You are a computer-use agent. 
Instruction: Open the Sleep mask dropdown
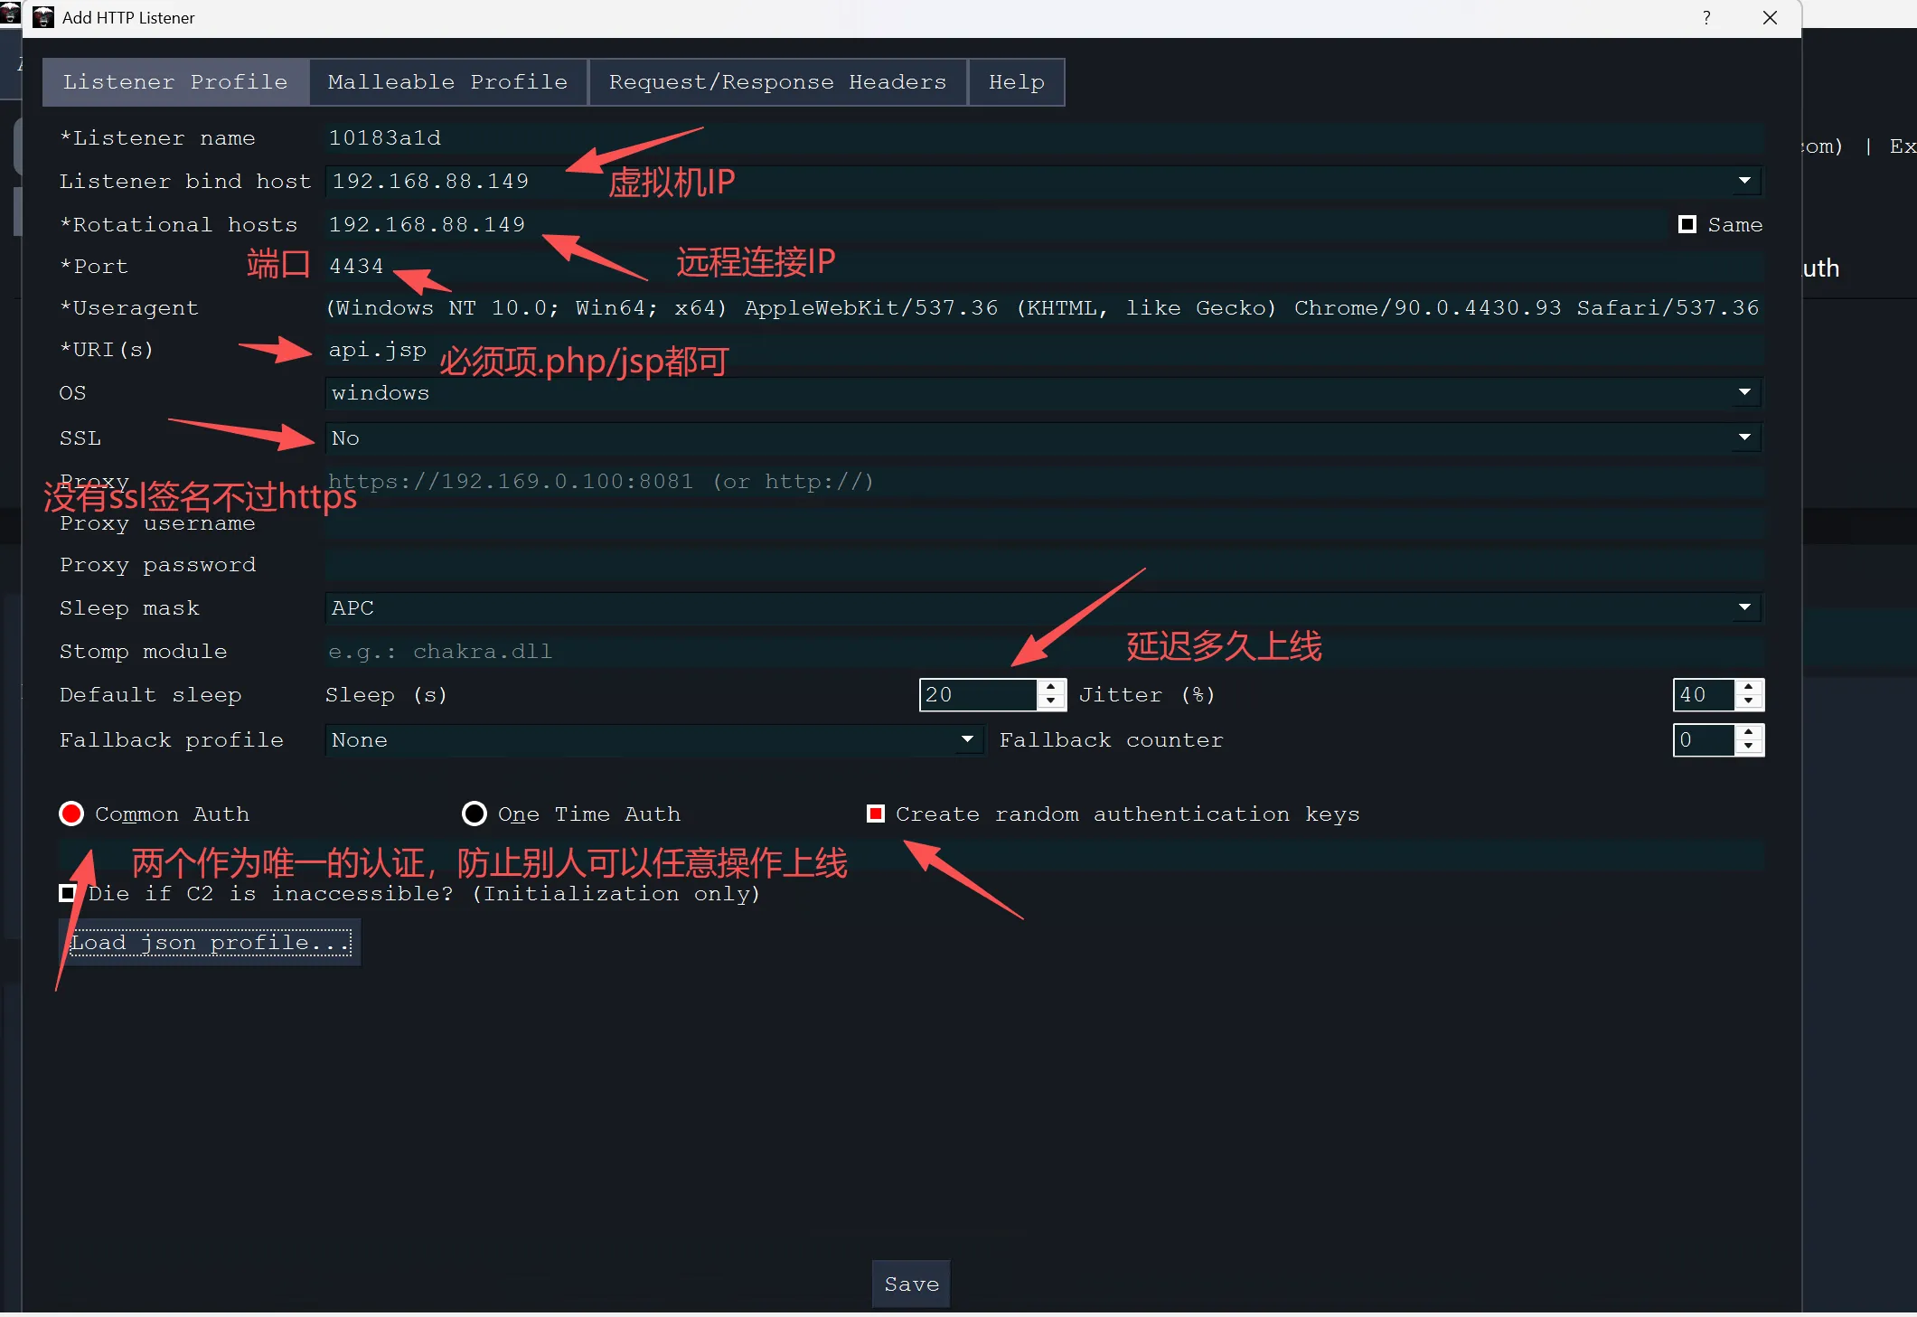point(1743,607)
